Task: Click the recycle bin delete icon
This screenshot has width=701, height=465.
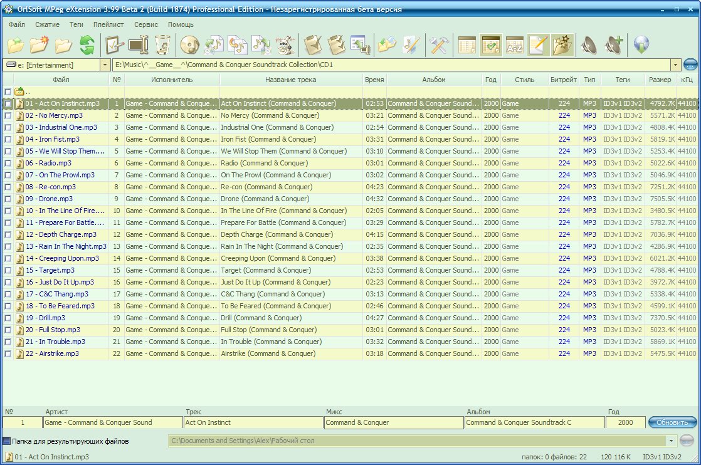Action: 162,45
